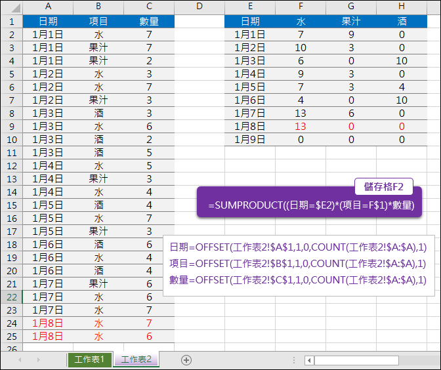Select row 1 header
441x370 pixels.
click(x=12, y=22)
